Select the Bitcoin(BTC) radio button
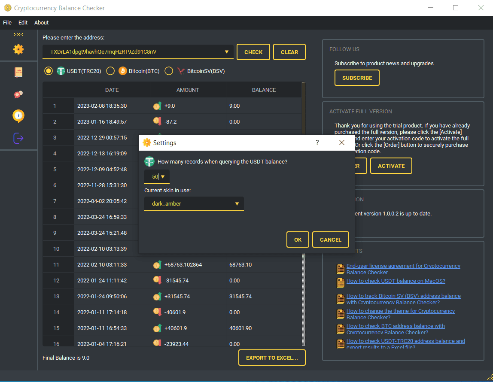 click(110, 71)
